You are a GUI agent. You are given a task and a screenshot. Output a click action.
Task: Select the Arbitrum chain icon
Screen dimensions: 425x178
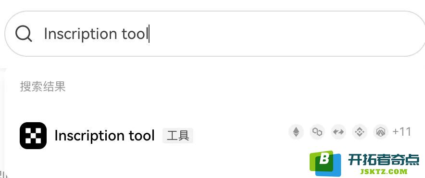pos(381,132)
